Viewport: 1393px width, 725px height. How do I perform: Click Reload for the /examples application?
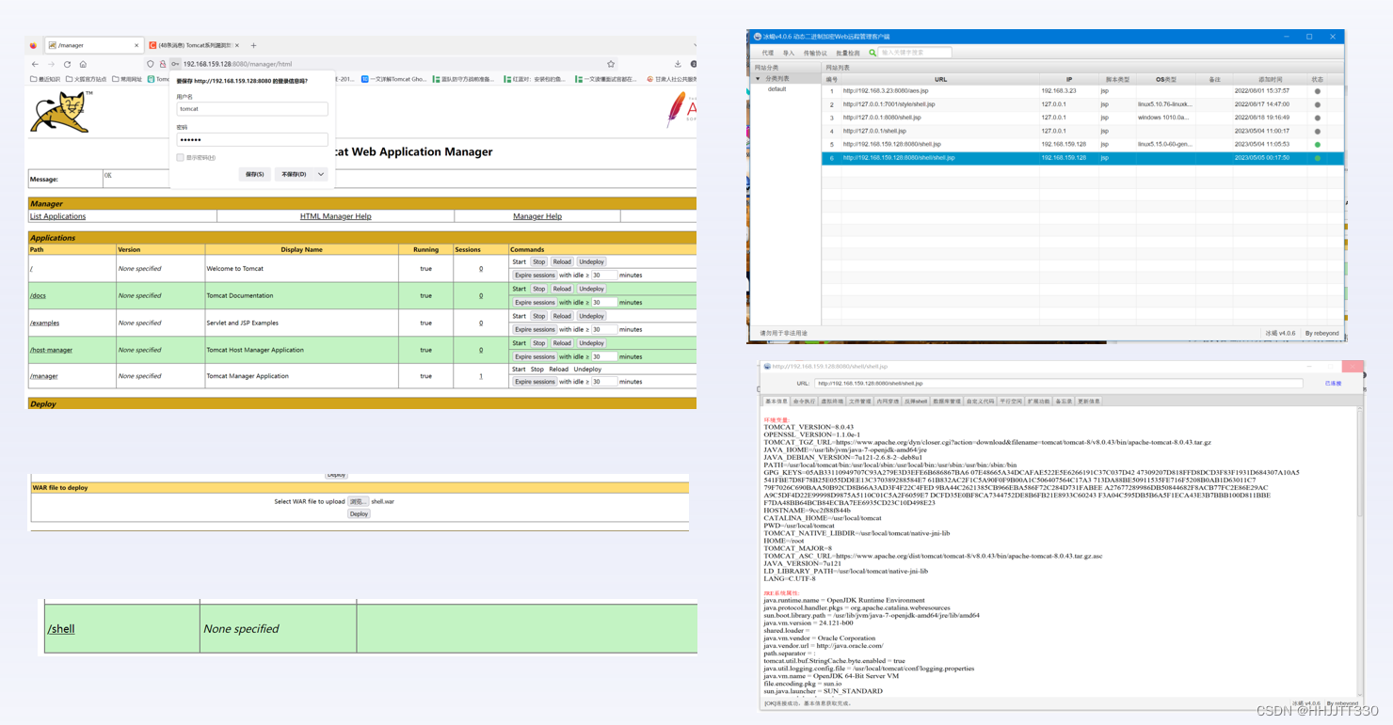click(562, 316)
